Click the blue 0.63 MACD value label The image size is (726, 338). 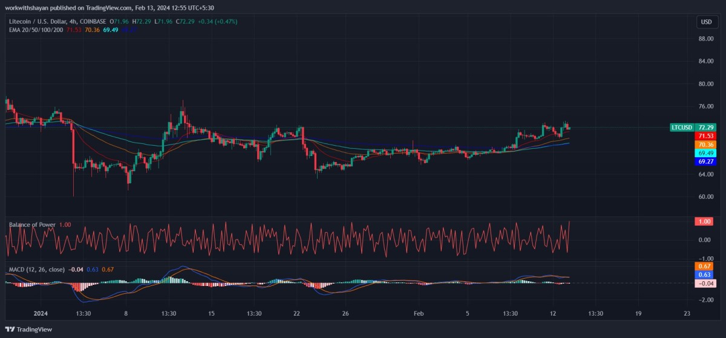[705, 275]
